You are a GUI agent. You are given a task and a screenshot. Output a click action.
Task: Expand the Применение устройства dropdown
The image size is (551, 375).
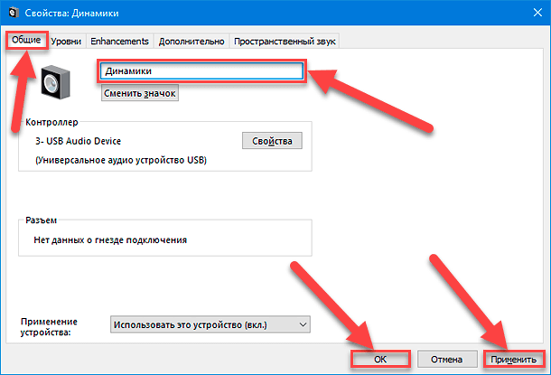pos(210,324)
